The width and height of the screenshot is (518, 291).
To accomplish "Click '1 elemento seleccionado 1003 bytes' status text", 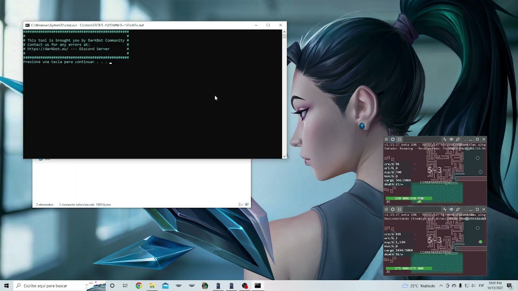I will point(85,205).
